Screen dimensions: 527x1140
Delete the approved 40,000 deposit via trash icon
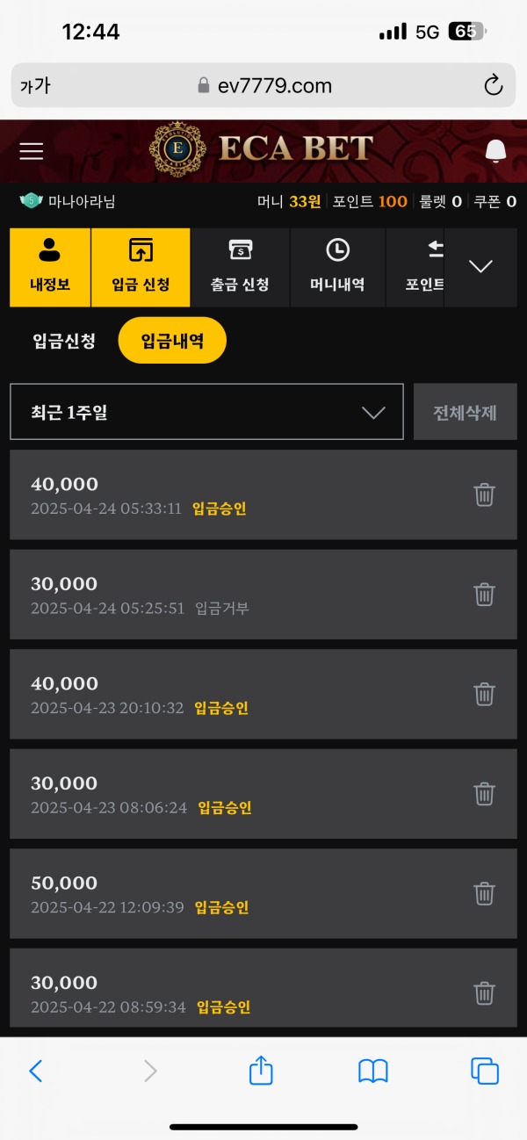[x=484, y=494]
